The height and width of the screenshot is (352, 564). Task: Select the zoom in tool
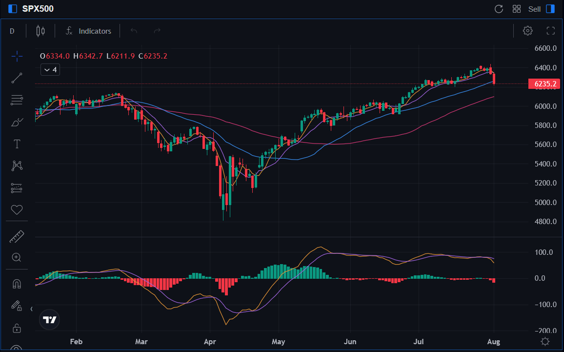tap(17, 257)
